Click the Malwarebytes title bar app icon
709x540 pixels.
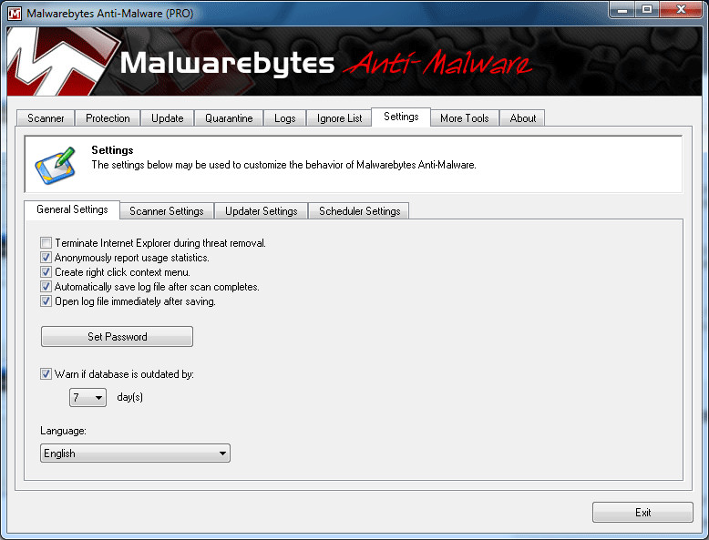click(15, 14)
